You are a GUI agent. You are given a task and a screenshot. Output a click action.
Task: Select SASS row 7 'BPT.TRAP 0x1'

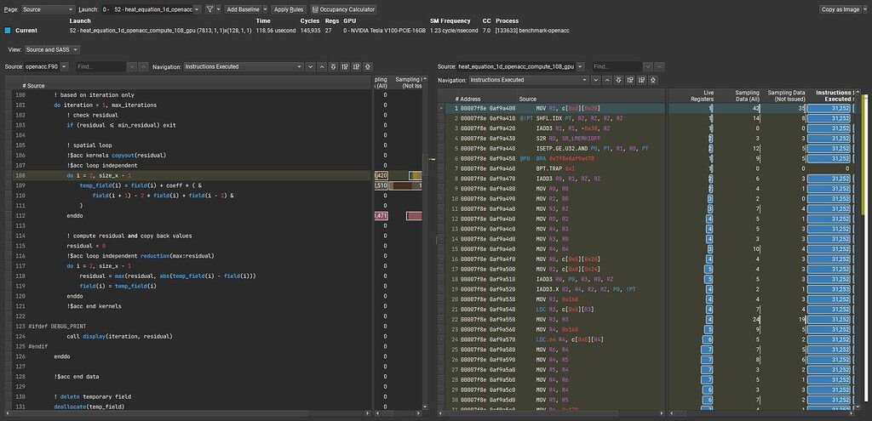pos(554,168)
